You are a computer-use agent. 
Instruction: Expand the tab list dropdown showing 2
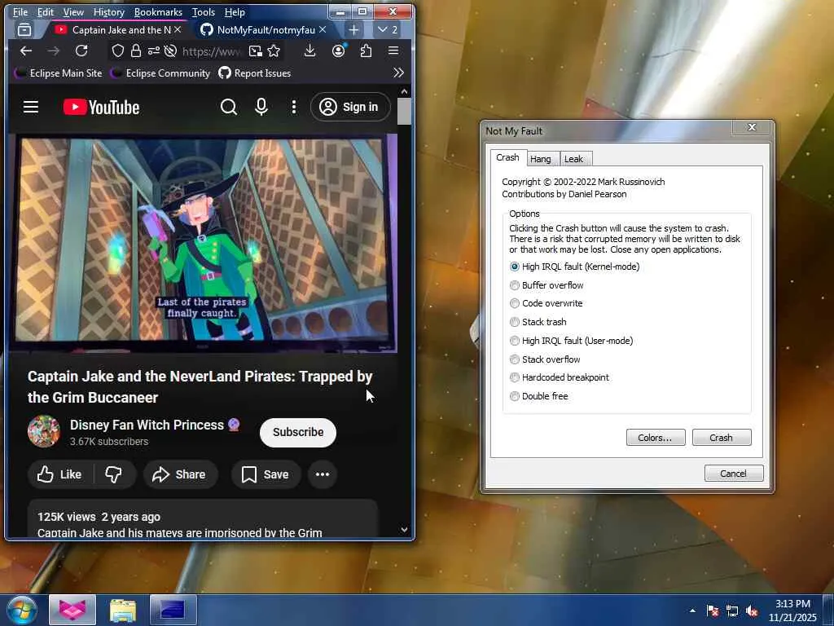coord(388,30)
